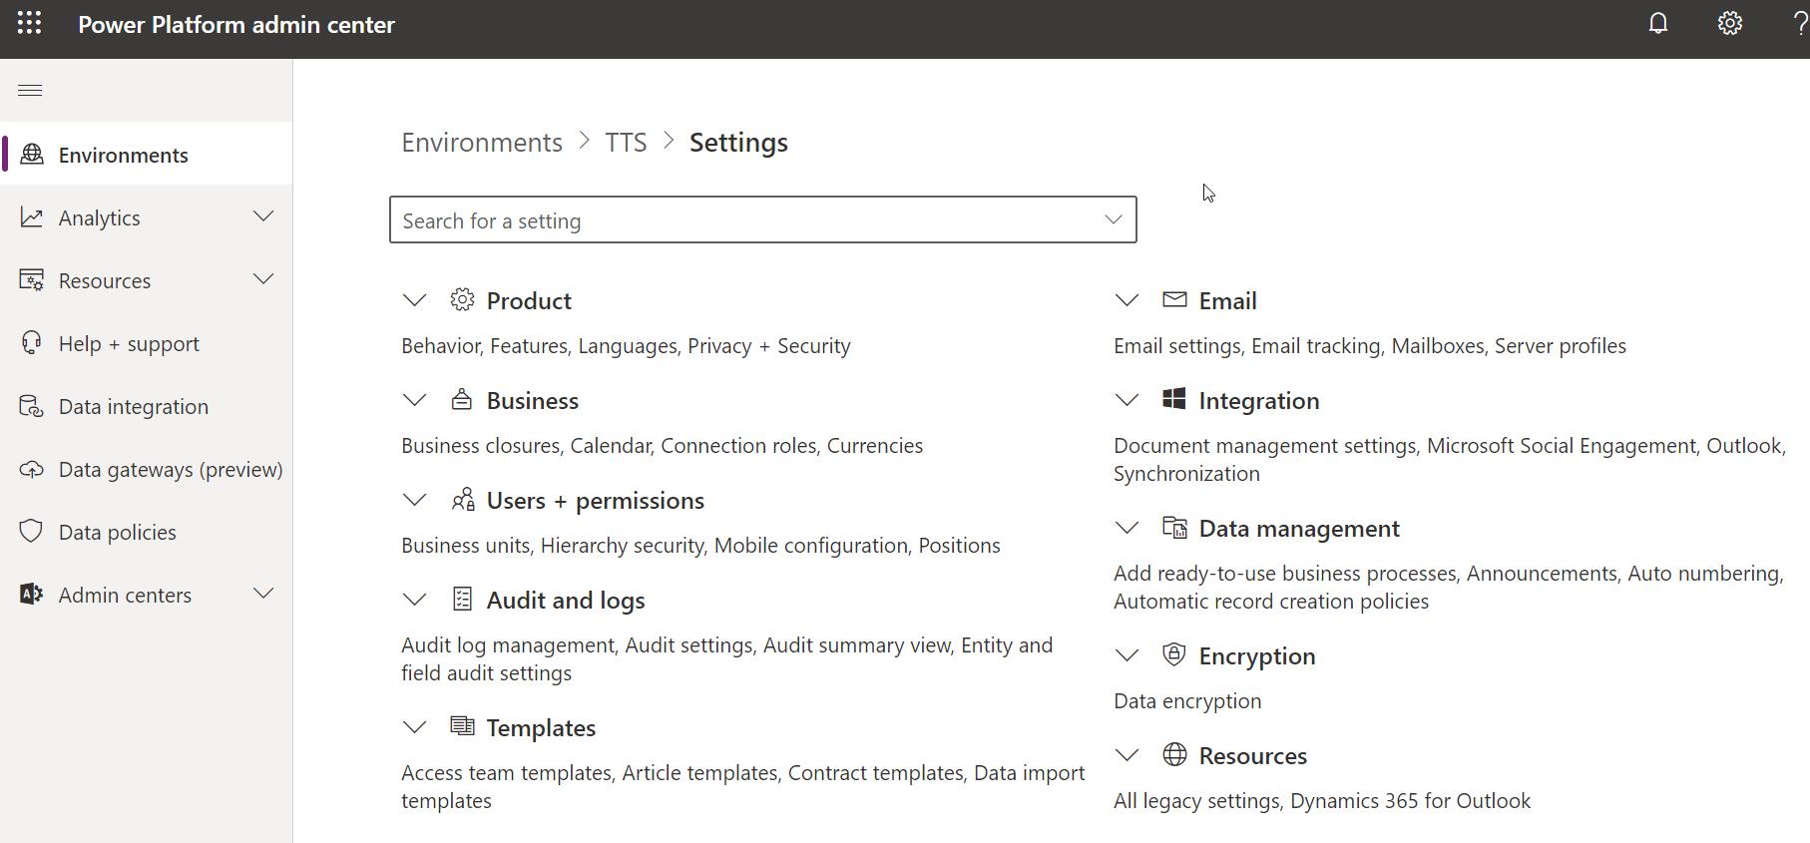Image resolution: width=1810 pixels, height=843 pixels.
Task: Select Environments in the sidebar
Action: pos(147,155)
